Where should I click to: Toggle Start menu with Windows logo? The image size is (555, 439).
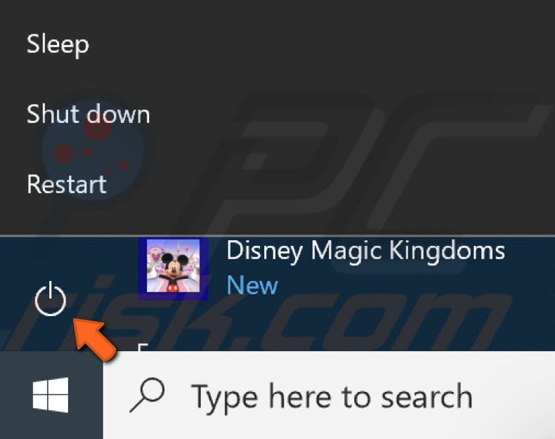(x=51, y=395)
